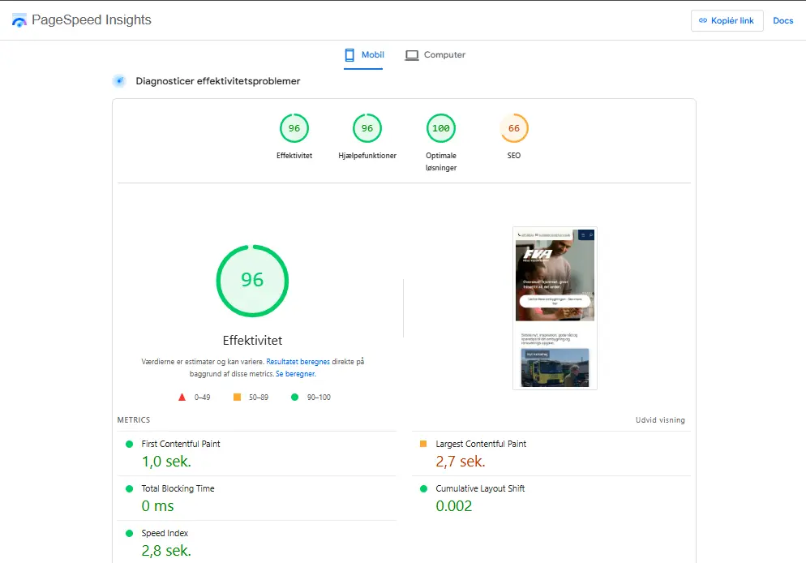Viewport: 806px width, 563px height.
Task: Click the orange square 50–89 legend icon
Action: pyautogui.click(x=237, y=397)
